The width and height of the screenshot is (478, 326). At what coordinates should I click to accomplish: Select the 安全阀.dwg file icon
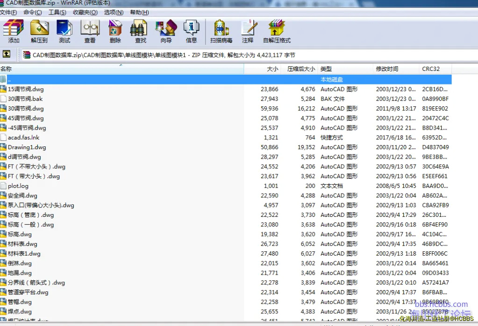pos(3,195)
